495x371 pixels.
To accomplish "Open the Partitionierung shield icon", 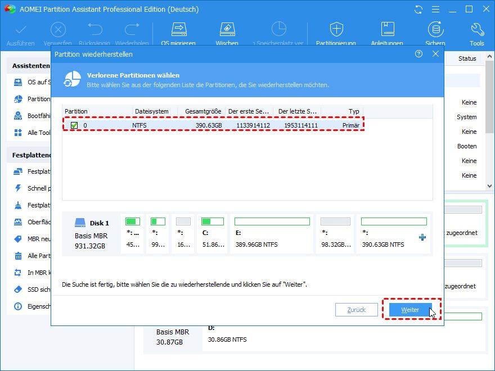I will 336,29.
